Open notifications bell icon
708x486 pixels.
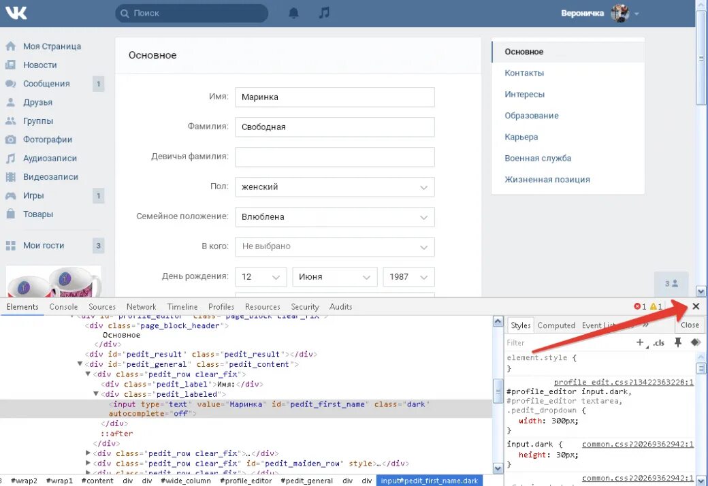tap(293, 13)
